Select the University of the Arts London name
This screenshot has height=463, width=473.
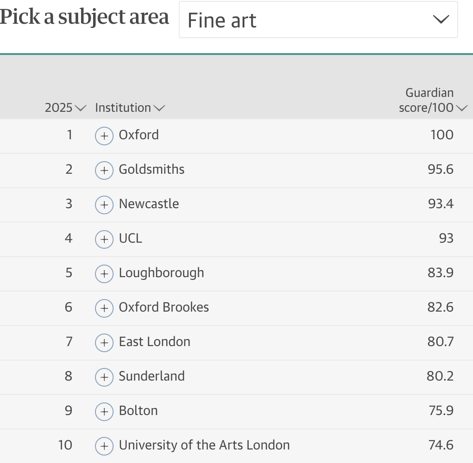[204, 445]
